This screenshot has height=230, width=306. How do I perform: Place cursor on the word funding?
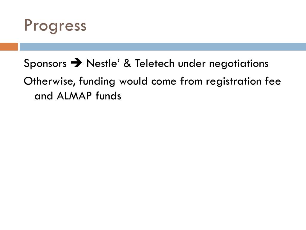[97, 81]
